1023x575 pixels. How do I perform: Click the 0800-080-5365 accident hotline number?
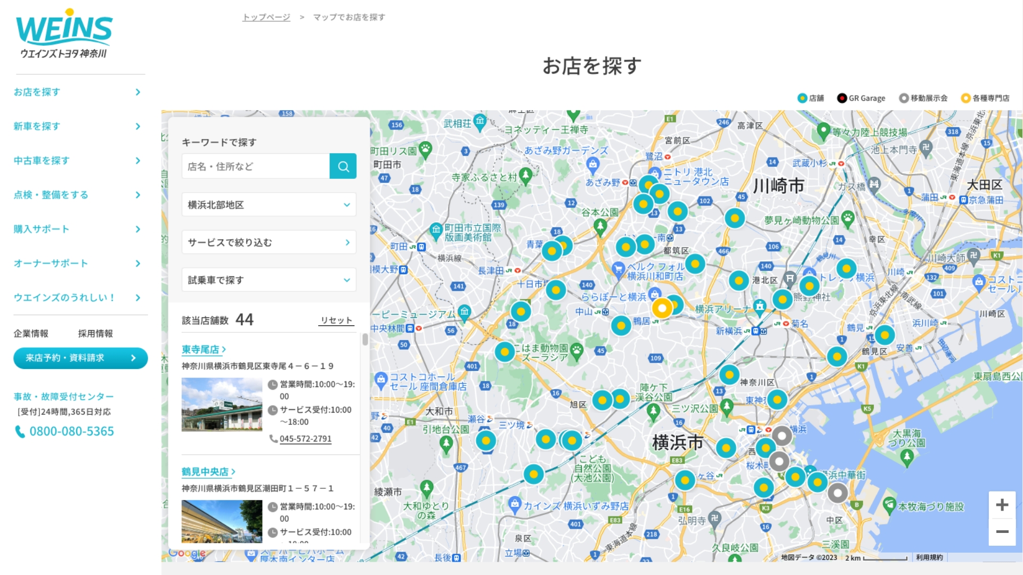tap(71, 431)
